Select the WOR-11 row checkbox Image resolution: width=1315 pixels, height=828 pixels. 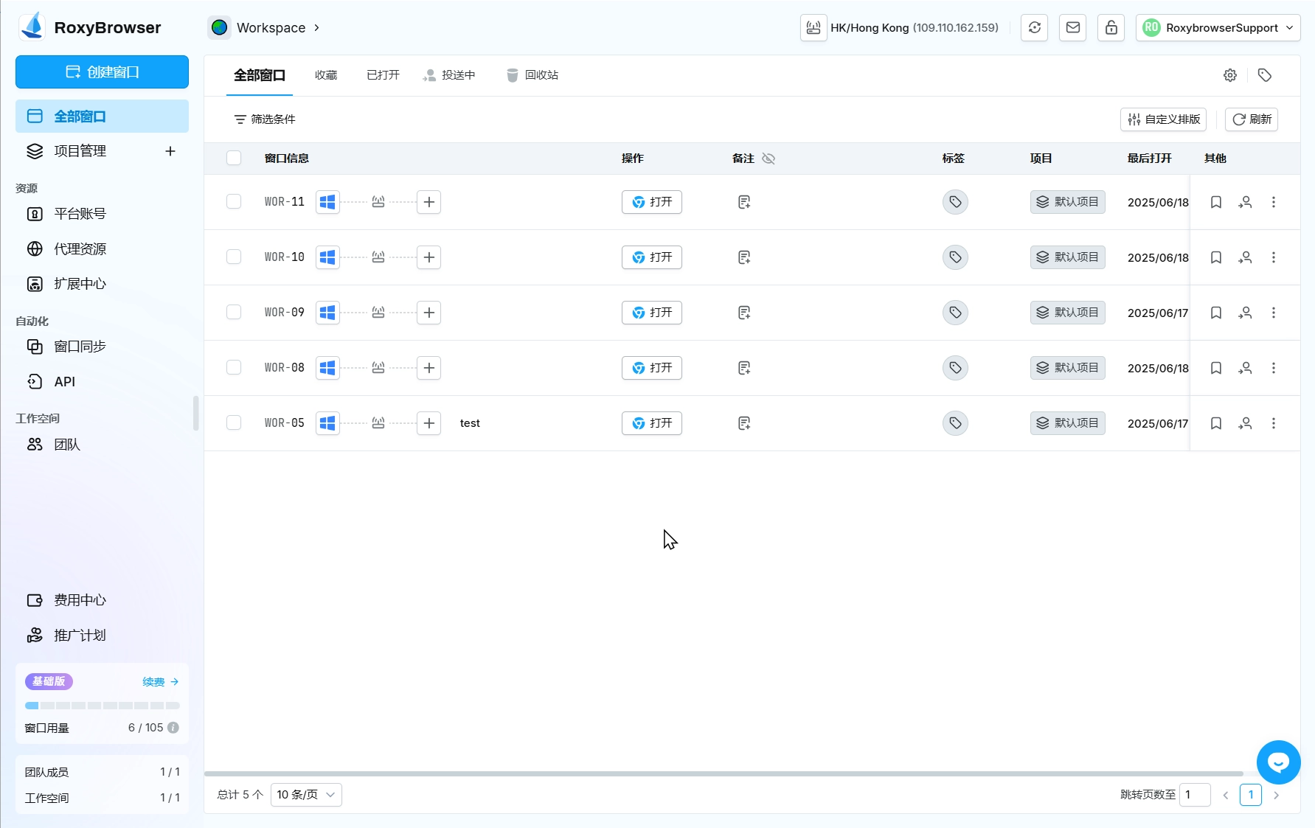click(234, 202)
